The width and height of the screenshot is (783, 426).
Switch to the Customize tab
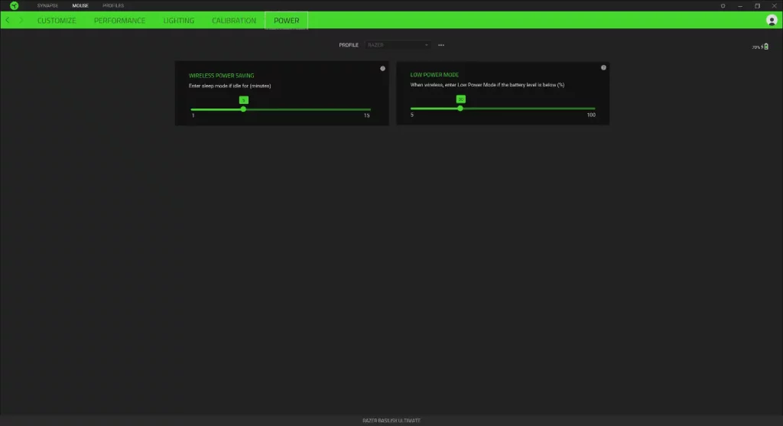coord(57,21)
